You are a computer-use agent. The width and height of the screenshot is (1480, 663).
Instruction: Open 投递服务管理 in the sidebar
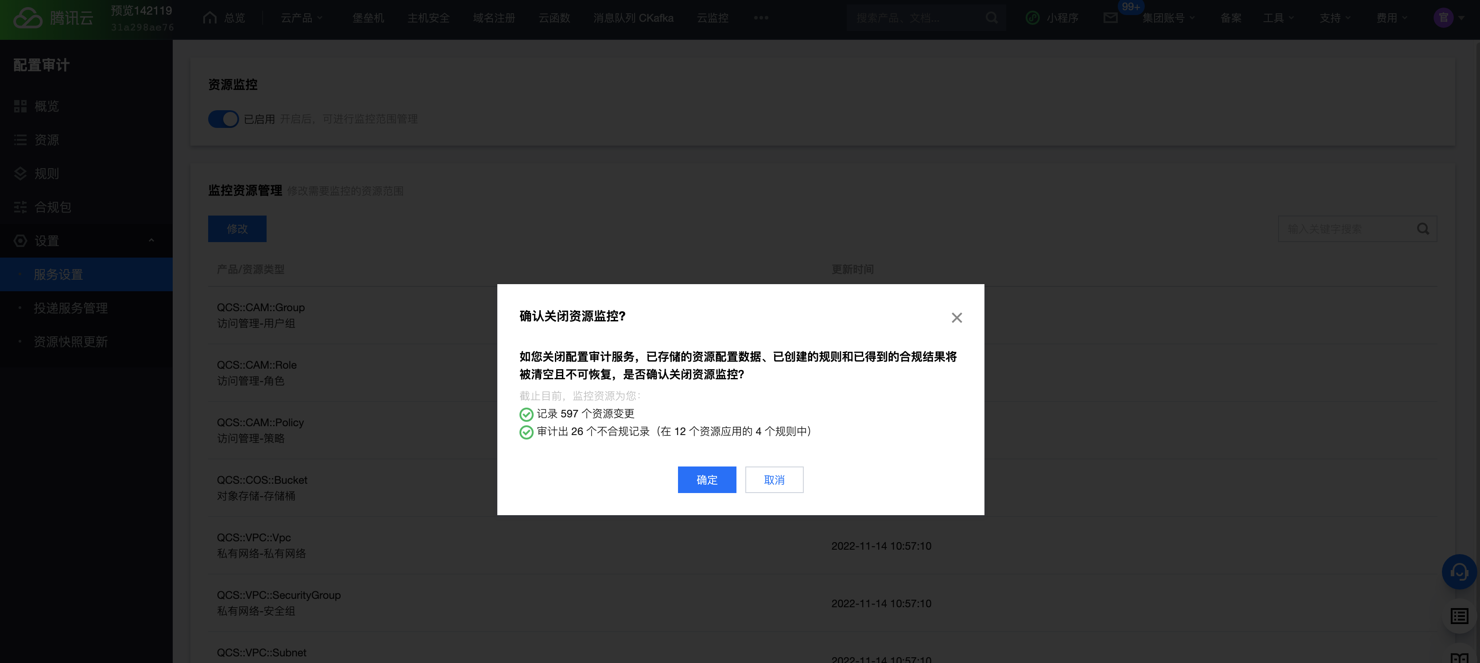[71, 308]
